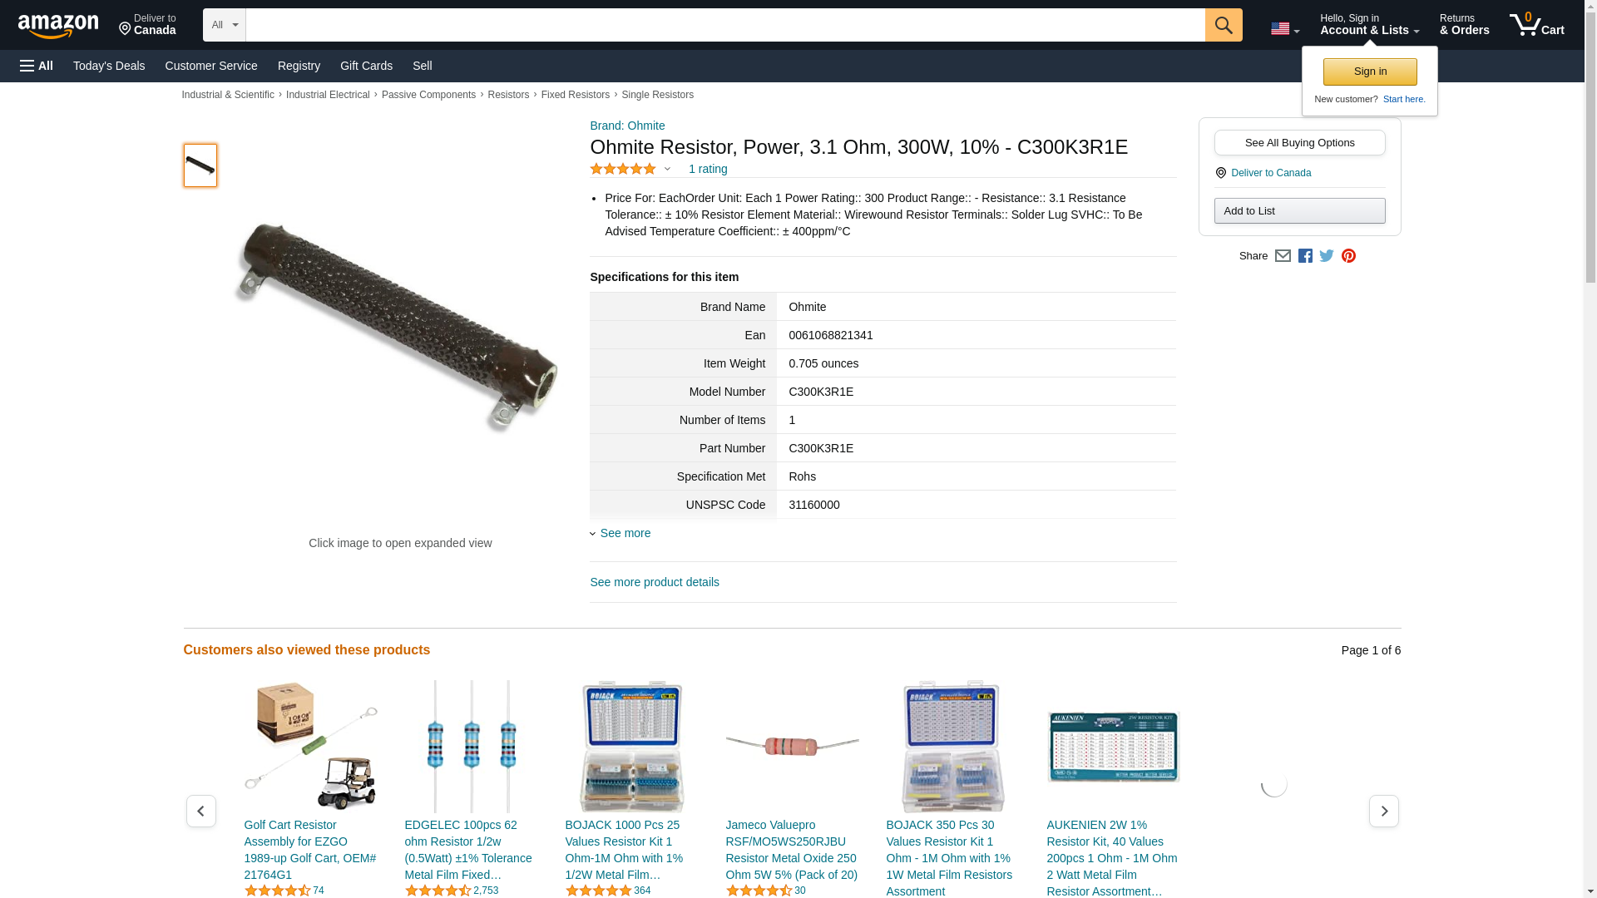Open the search category All dropdown
This screenshot has height=898, width=1597.
click(x=224, y=25)
